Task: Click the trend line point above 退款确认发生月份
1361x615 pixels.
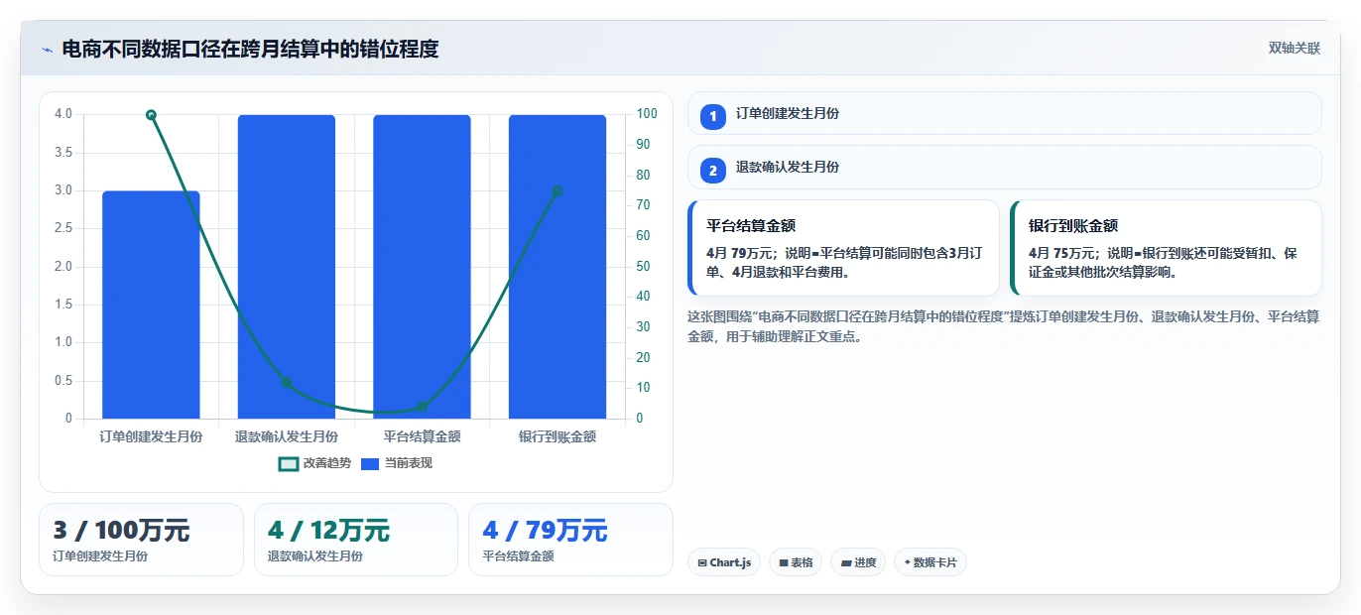Action: (x=287, y=382)
